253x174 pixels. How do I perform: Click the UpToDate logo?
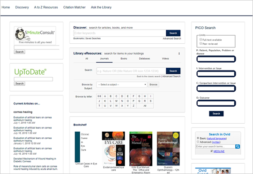(30, 72)
